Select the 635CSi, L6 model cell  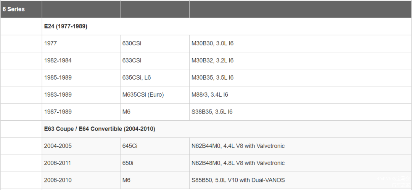[x=137, y=78]
